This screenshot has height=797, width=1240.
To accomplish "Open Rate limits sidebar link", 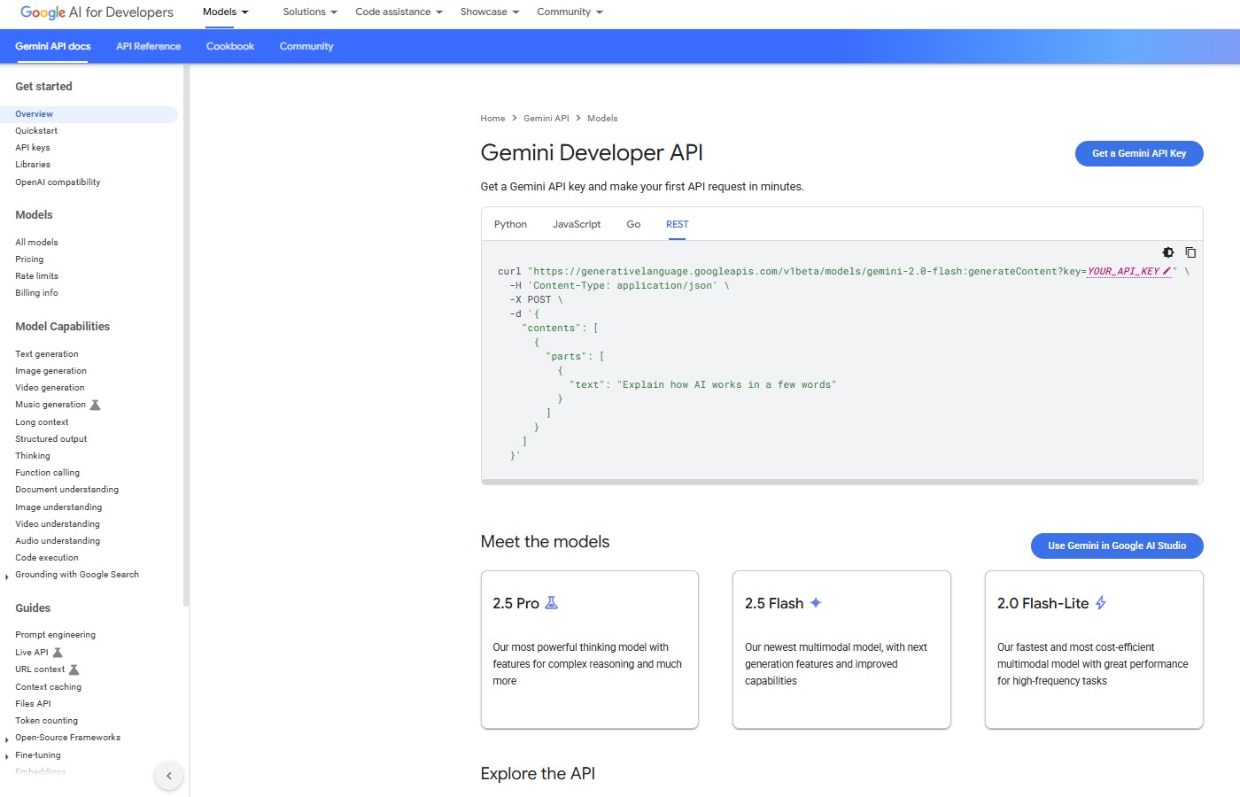I will coord(36,276).
